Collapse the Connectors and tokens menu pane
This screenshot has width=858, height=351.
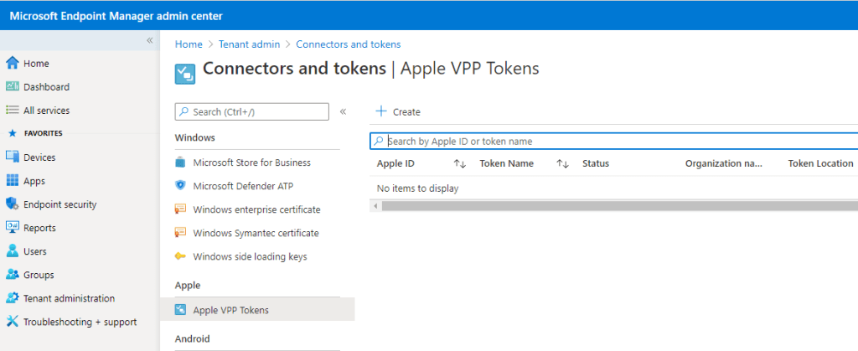coord(343,111)
